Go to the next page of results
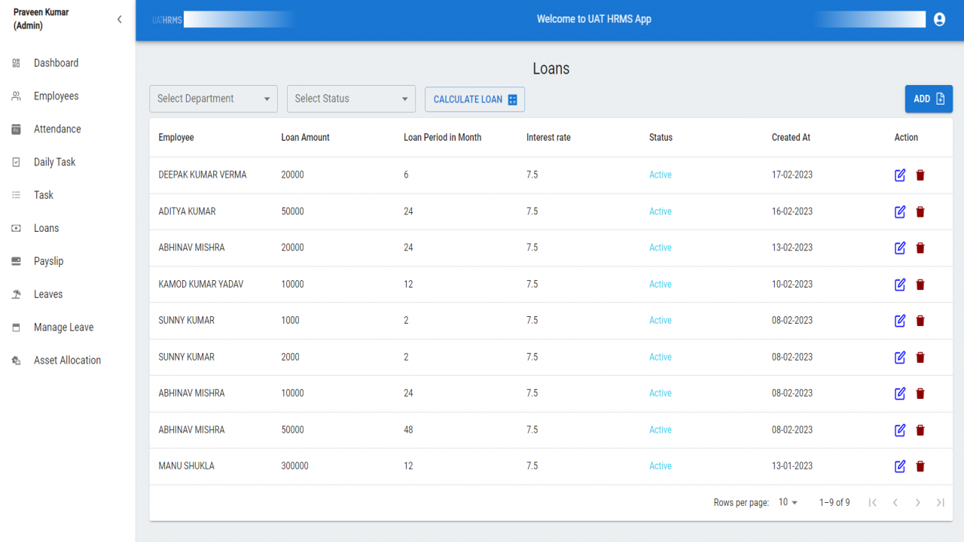 (x=917, y=502)
